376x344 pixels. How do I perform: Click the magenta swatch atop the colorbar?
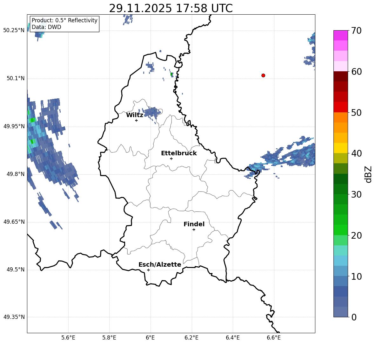coord(340,36)
